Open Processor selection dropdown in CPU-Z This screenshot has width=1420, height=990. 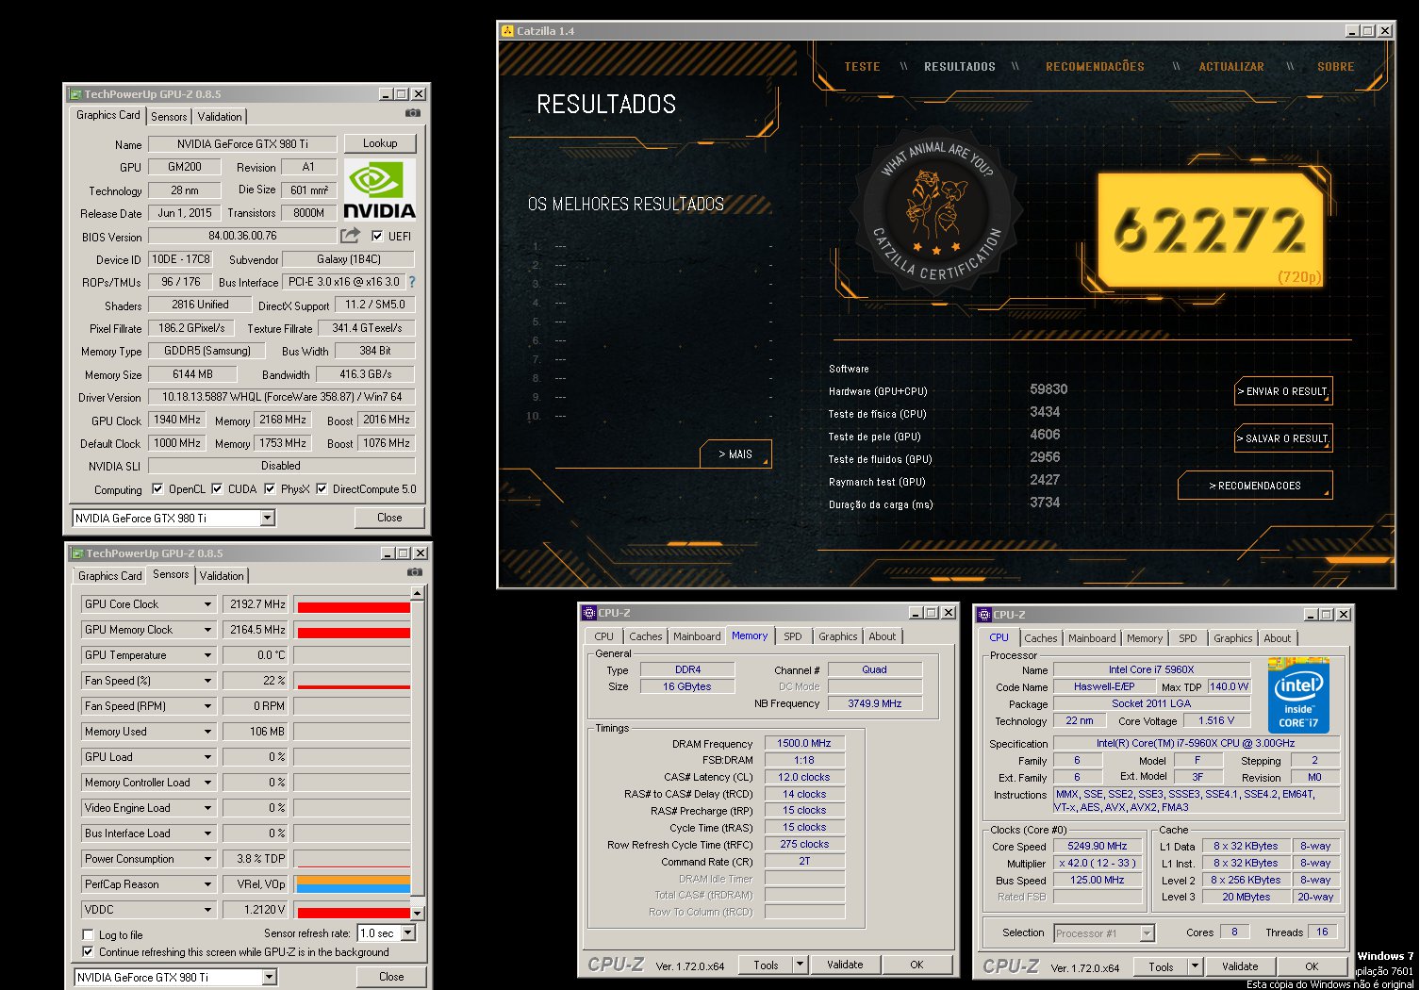(1148, 932)
